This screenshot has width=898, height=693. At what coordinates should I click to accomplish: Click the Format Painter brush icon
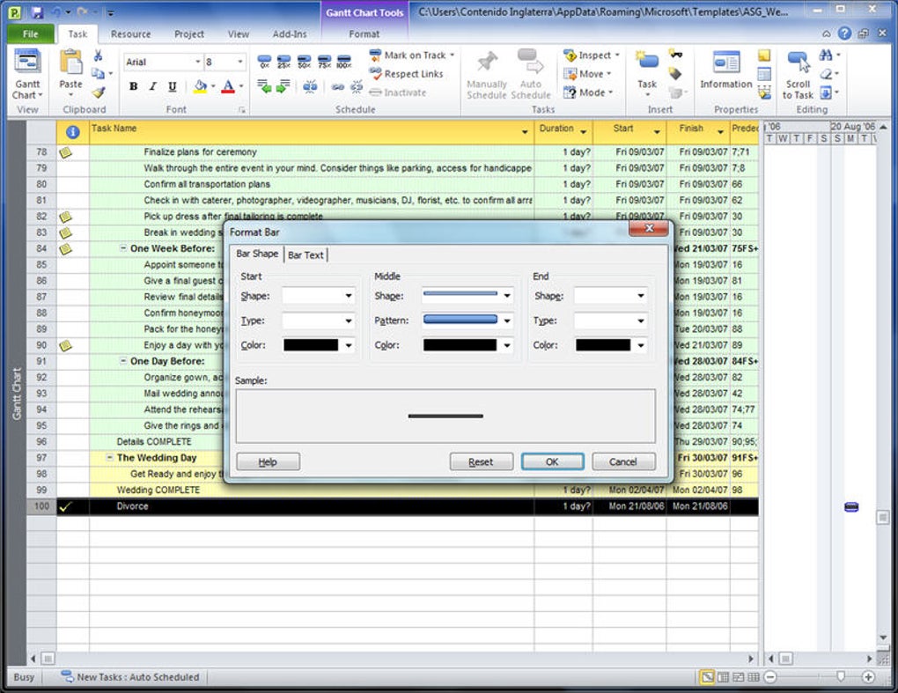(x=99, y=92)
